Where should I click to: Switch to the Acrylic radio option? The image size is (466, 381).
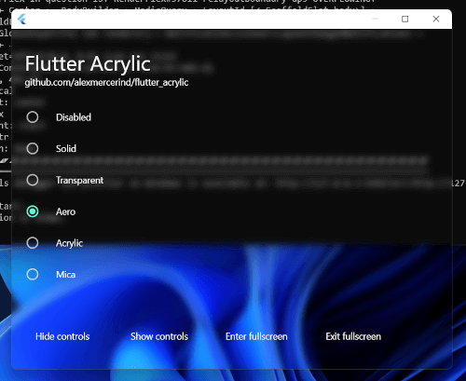[33, 243]
